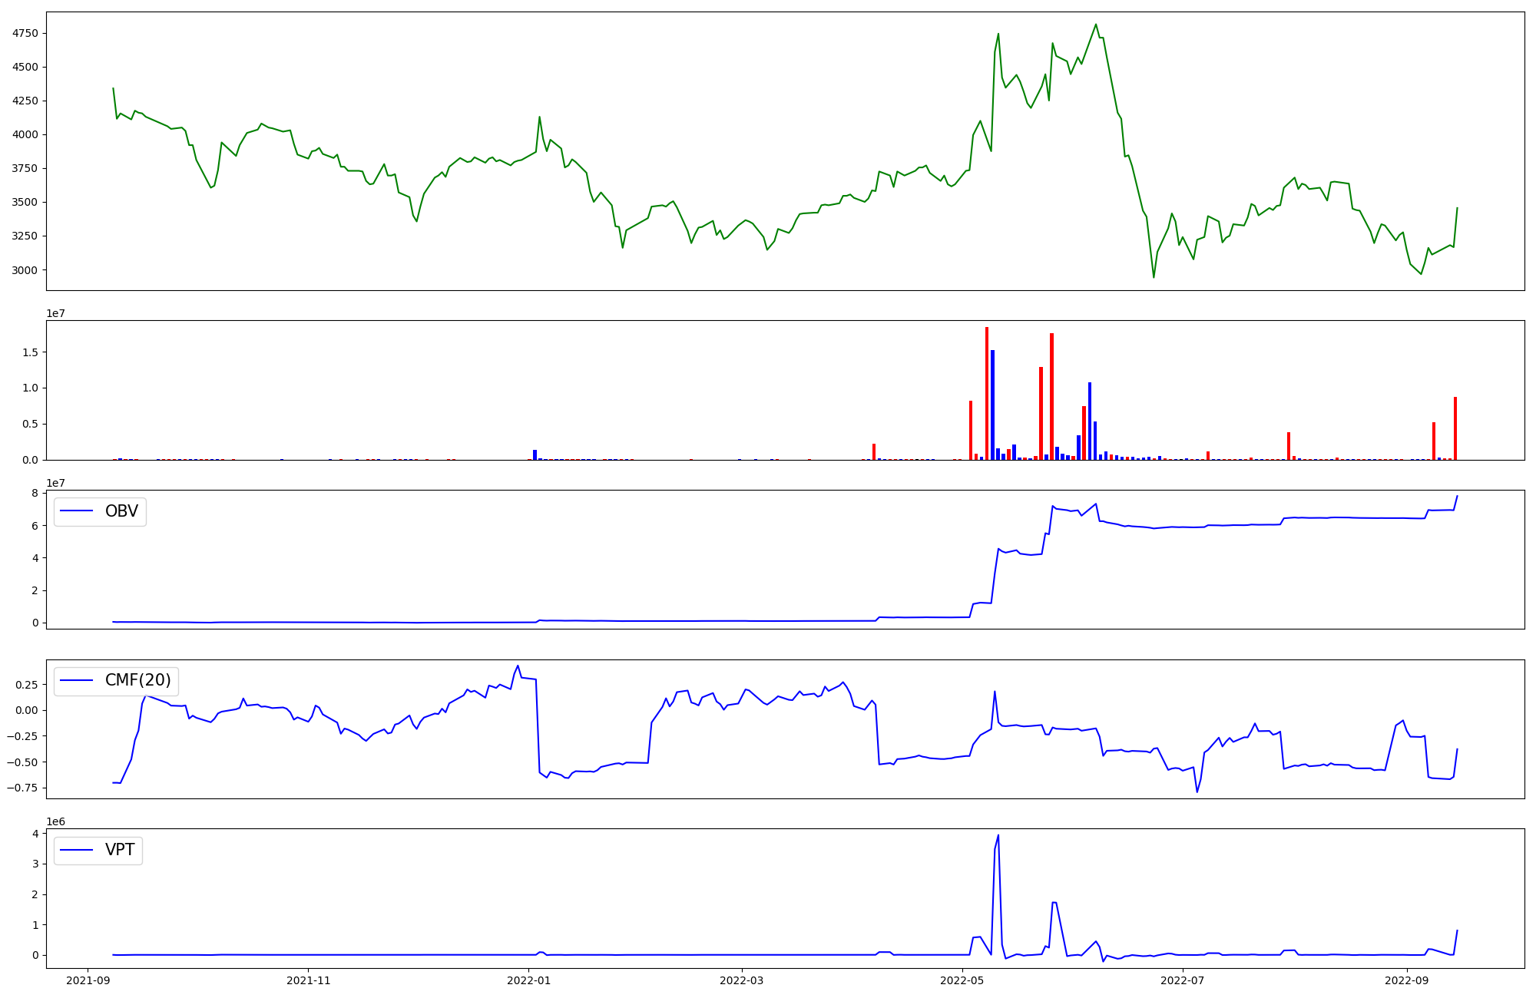Select the 2022-09 x-axis date label
The height and width of the screenshot is (998, 1536).
click(1407, 980)
